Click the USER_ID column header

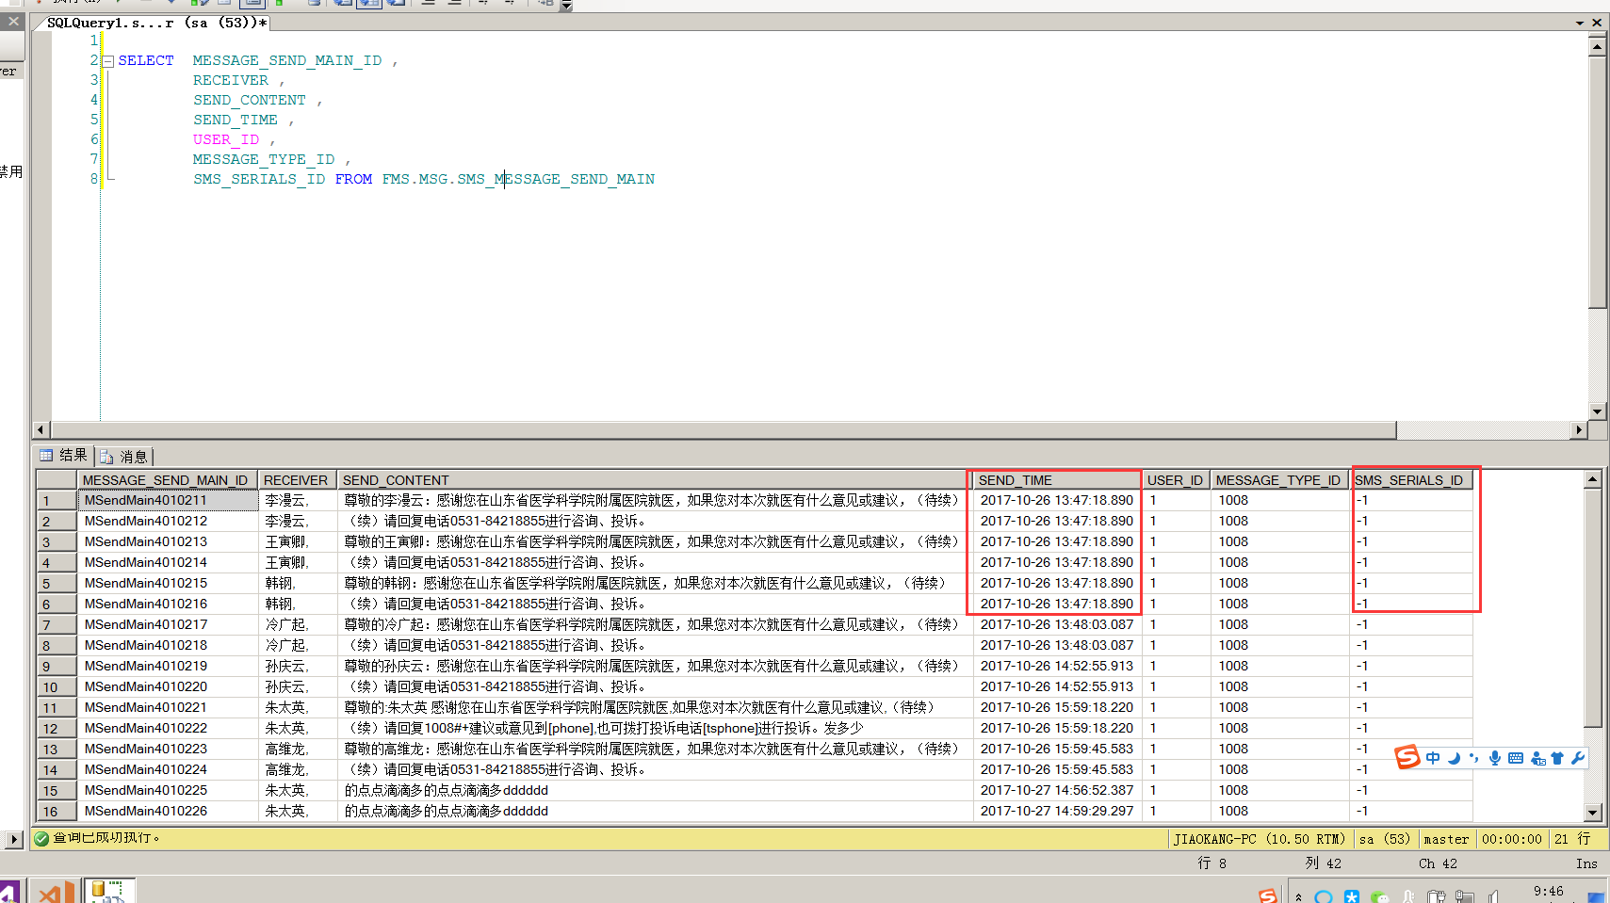(x=1175, y=480)
